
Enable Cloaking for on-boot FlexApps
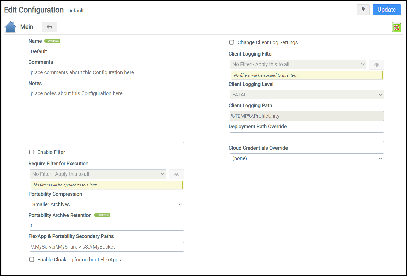[x=32, y=260]
